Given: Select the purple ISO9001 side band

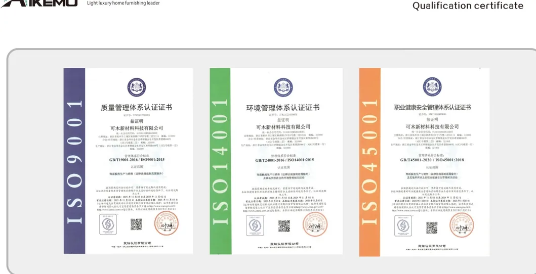Looking at the screenshot, I should 74,160.
